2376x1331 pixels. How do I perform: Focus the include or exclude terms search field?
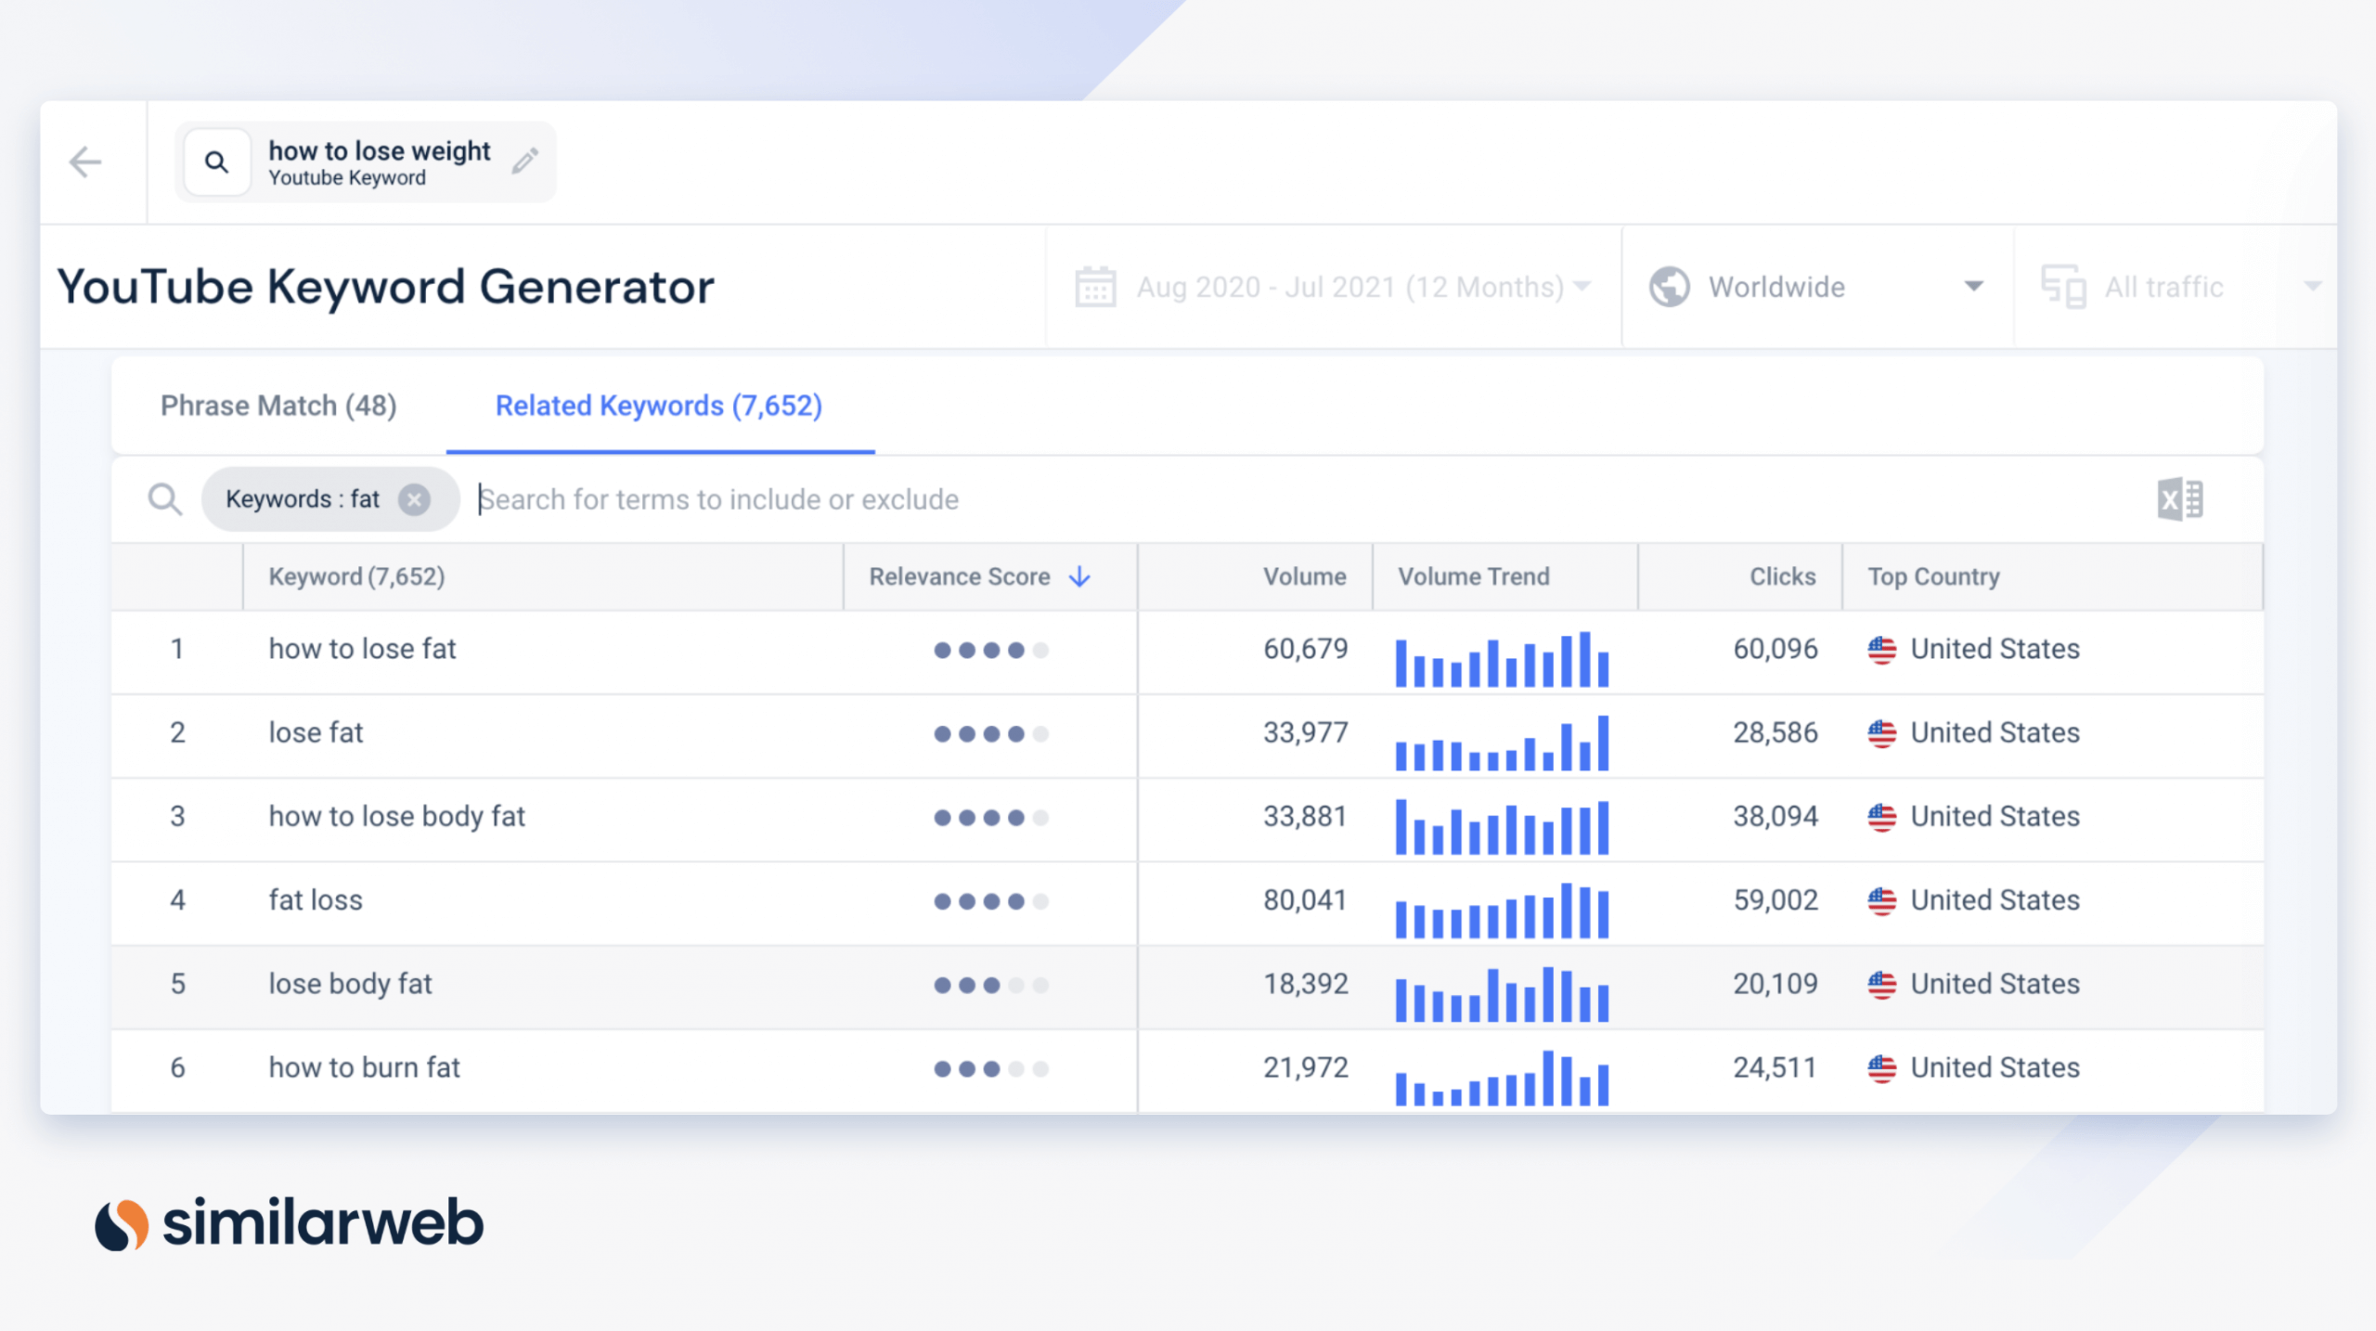[x=1299, y=499]
